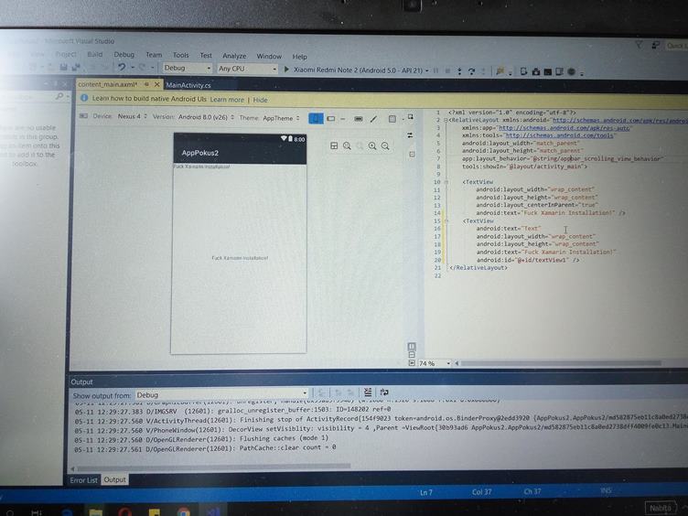The image size is (688, 516).
Task: Switch to MainActivity.cs tab
Action: [188, 85]
